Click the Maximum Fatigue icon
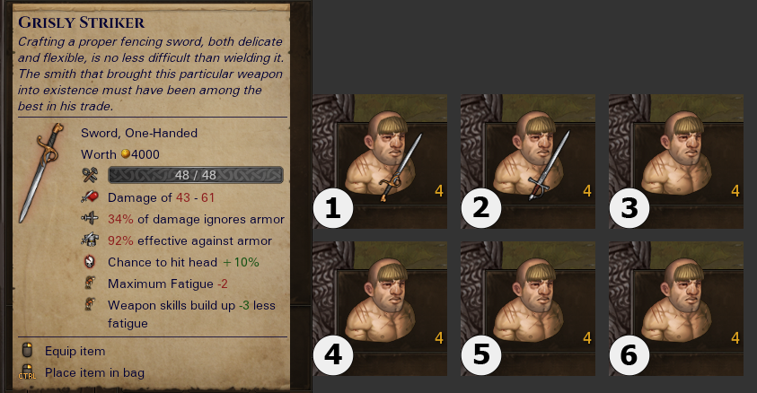The width and height of the screenshot is (757, 393). [x=89, y=283]
